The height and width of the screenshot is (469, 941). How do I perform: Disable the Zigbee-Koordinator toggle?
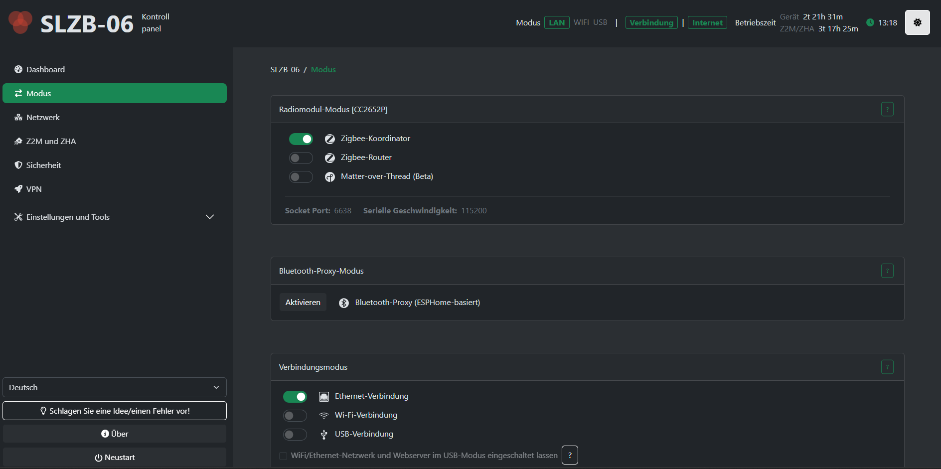point(301,139)
